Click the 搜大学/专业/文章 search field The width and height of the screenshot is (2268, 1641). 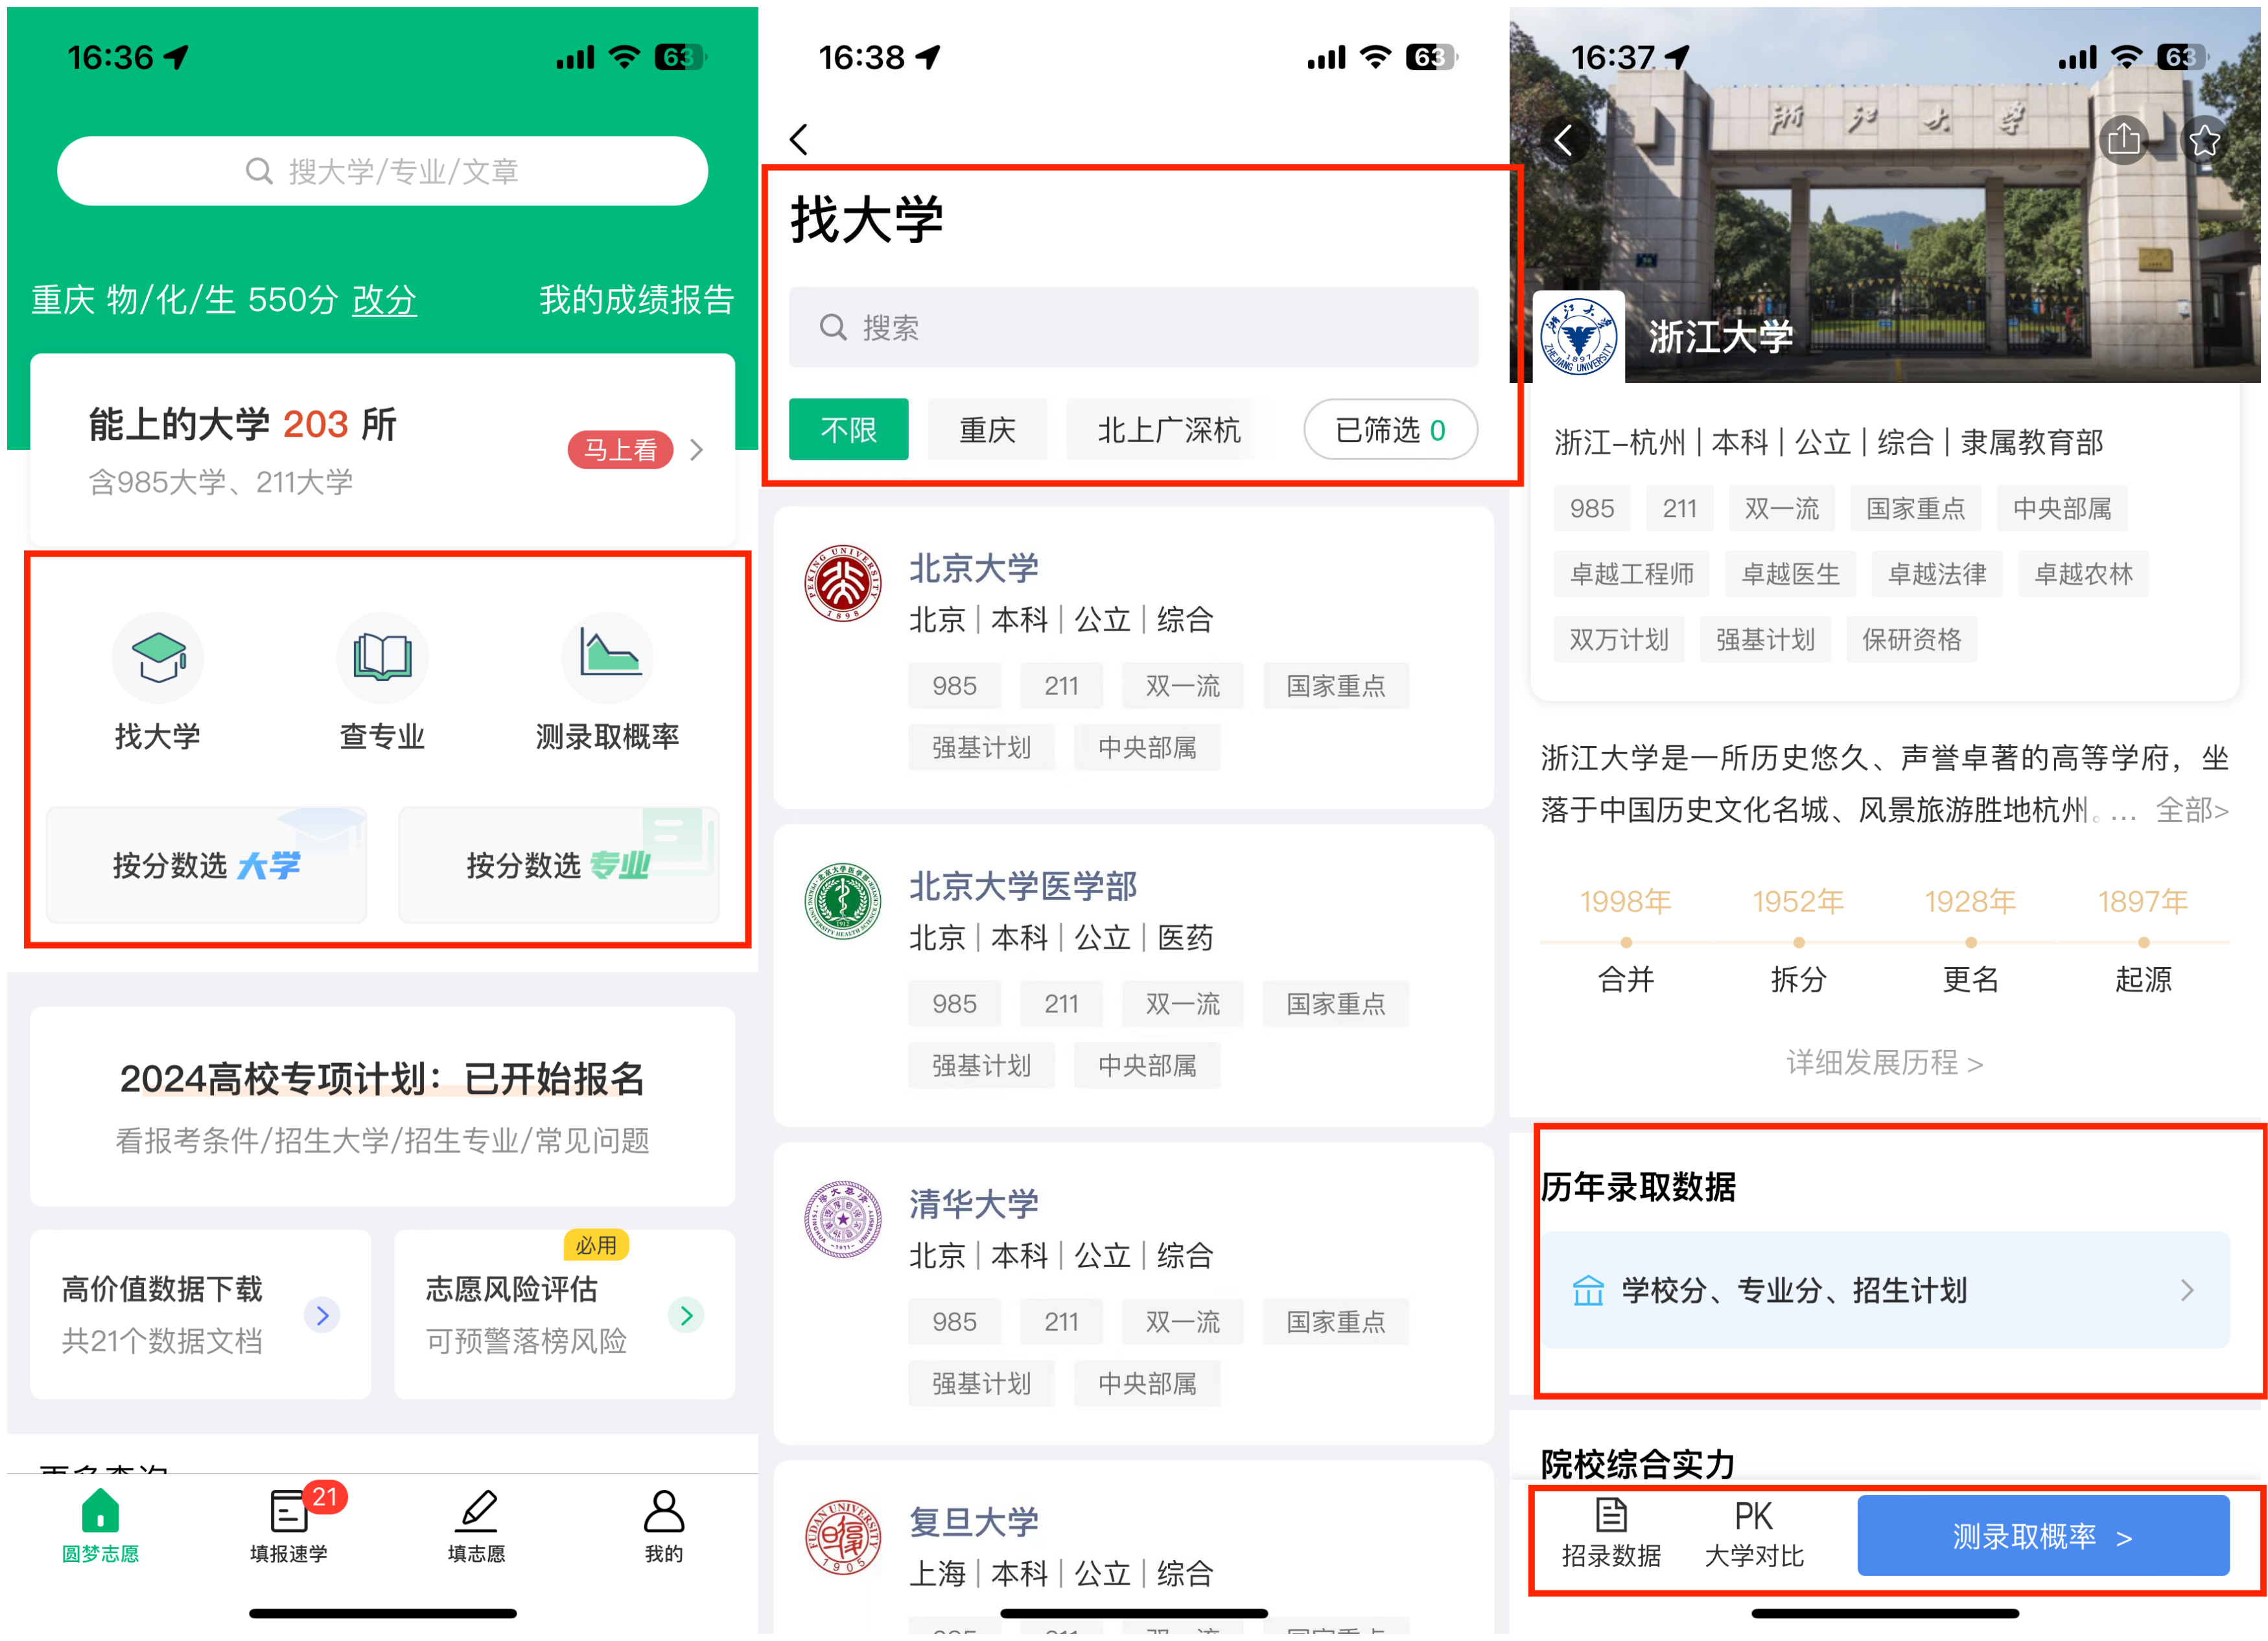[382, 171]
